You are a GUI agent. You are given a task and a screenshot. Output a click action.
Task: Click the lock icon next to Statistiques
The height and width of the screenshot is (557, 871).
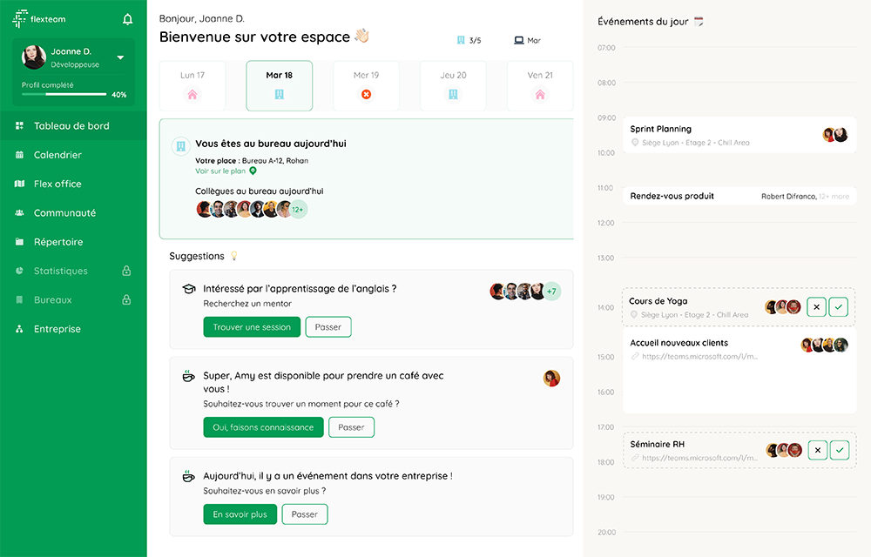pos(126,272)
